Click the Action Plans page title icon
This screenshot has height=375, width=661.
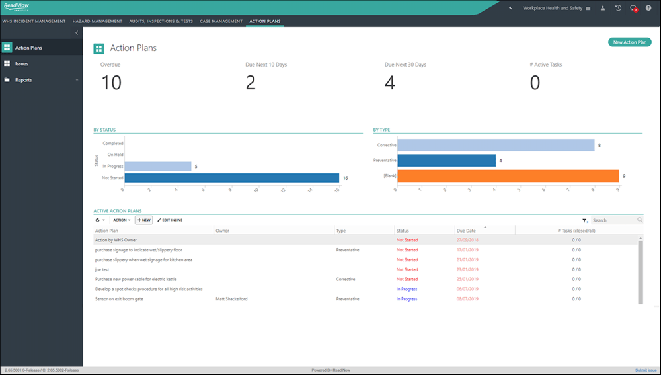[98, 49]
